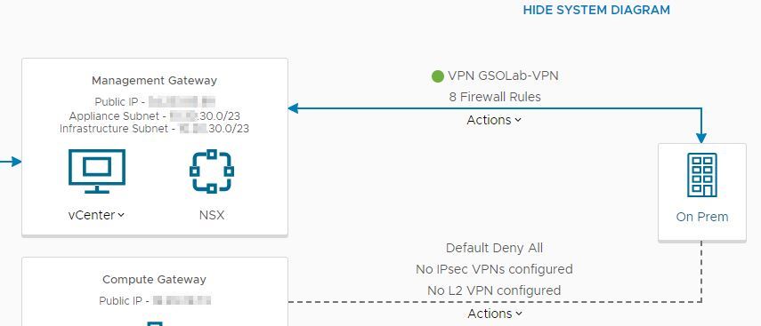
Task: Click the arrow entering Management Gateway
Action: pyautogui.click(x=11, y=162)
